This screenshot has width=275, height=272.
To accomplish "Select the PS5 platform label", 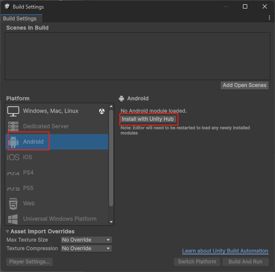I will click(28, 188).
